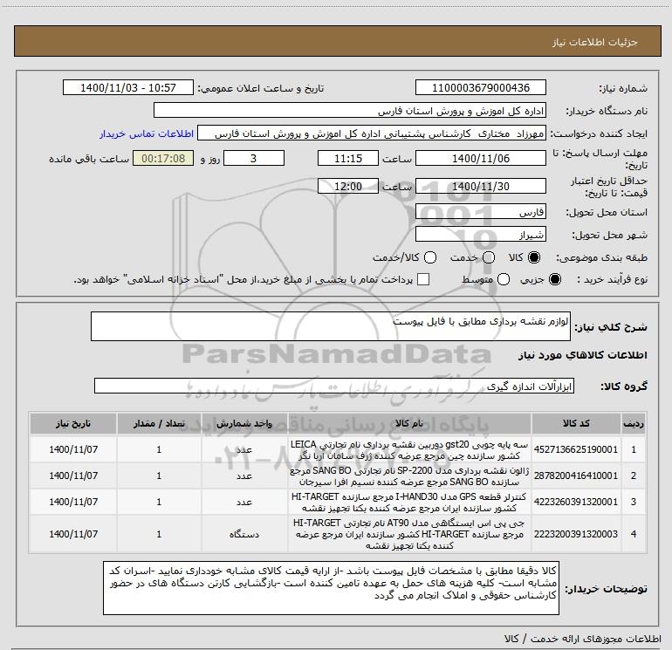Click the price validity date 1400/11/30
Screen dimensions: 672x650
[480, 186]
